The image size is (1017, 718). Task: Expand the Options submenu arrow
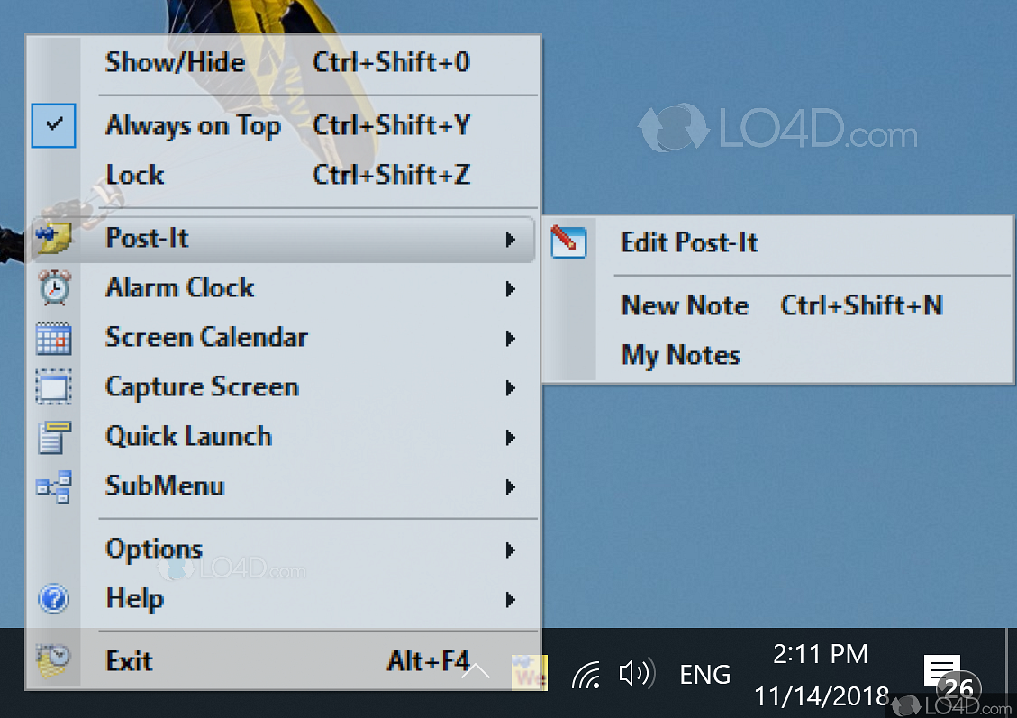coord(511,550)
